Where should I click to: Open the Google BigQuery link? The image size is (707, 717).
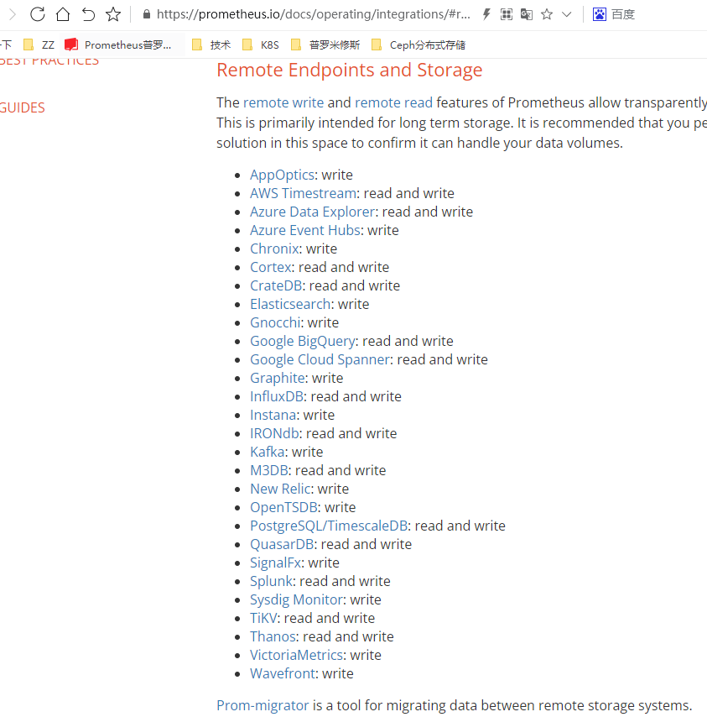303,341
